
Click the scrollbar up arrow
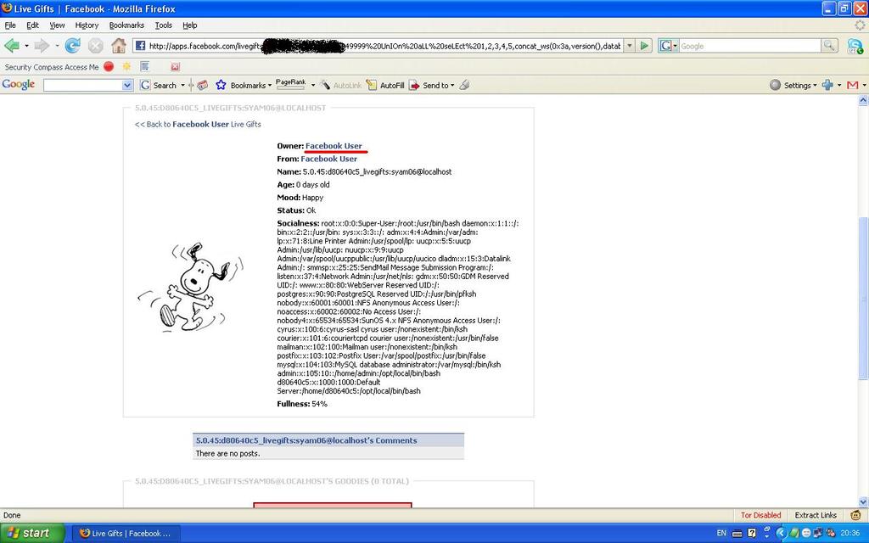click(863, 100)
